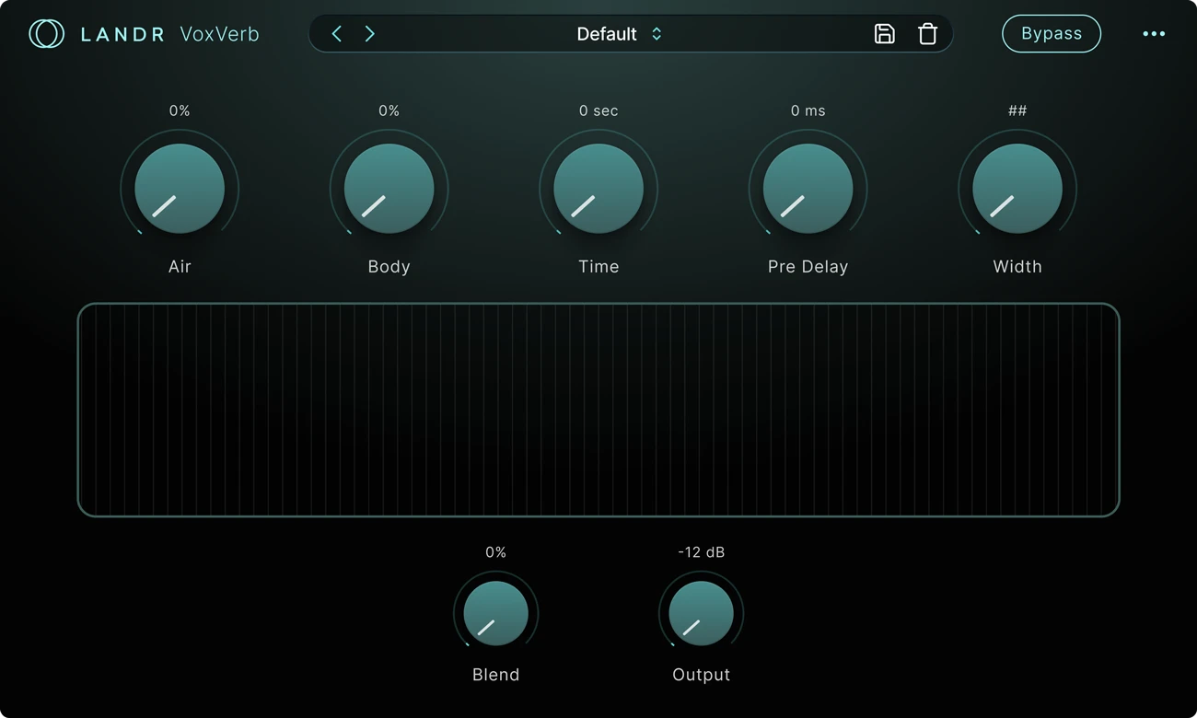Screen dimensions: 1197x718
Task: Click the Air knob
Action: pyautogui.click(x=180, y=189)
